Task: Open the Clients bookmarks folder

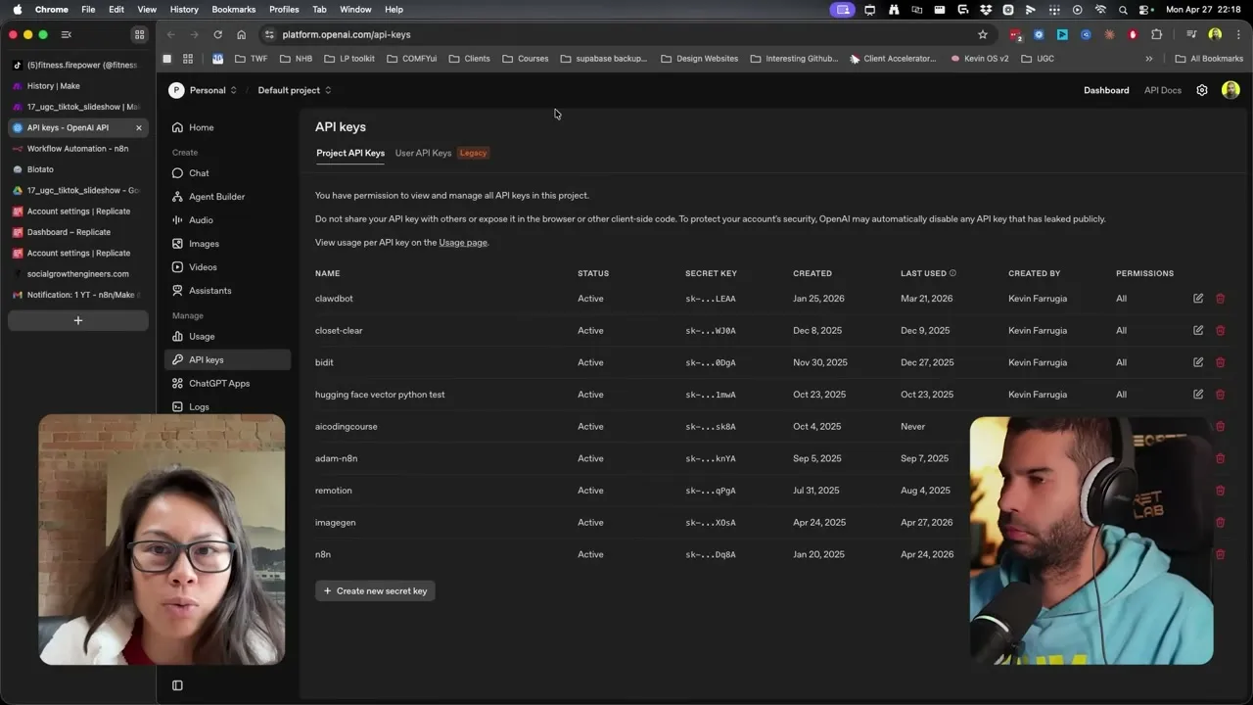Action: [469, 59]
